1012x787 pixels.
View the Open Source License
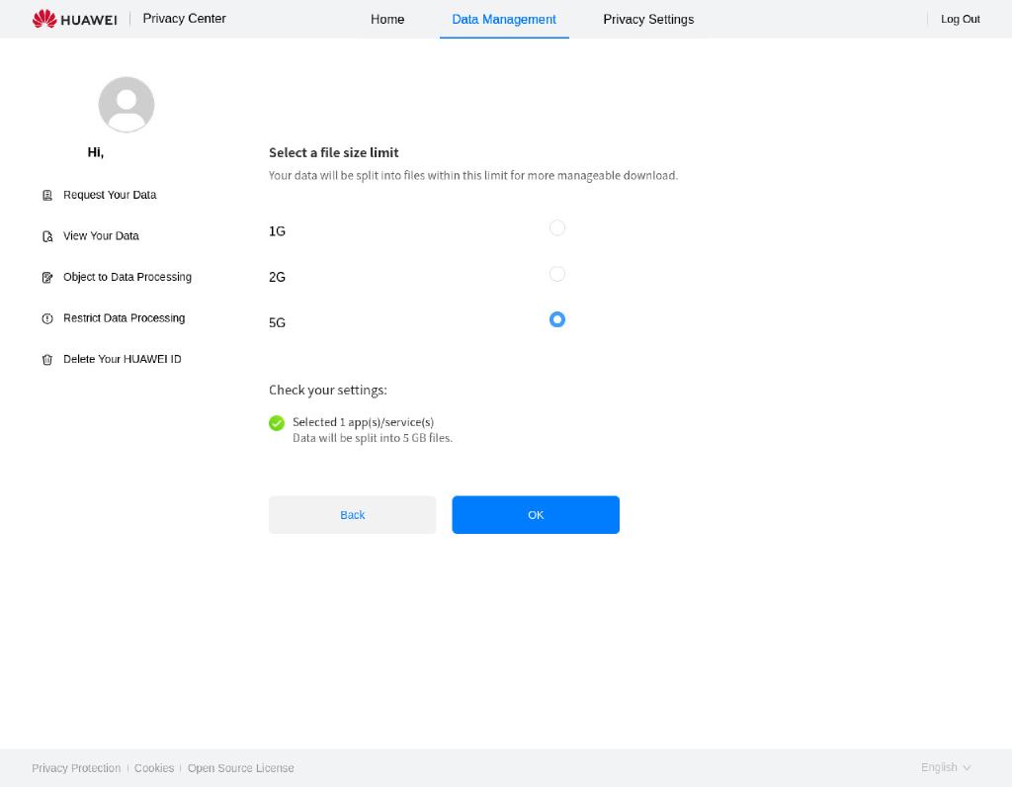point(240,767)
